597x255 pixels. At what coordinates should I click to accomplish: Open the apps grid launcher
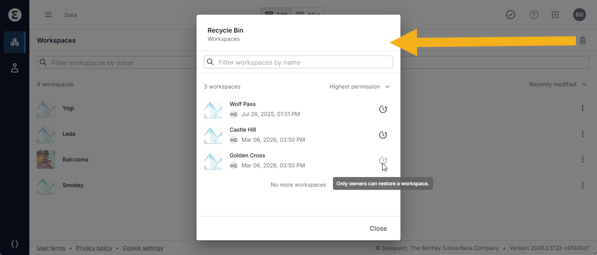click(x=555, y=15)
